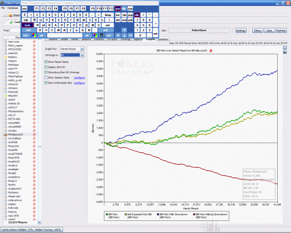Tap the psc print screen key
This screenshot has width=291, height=233.
(118, 9)
